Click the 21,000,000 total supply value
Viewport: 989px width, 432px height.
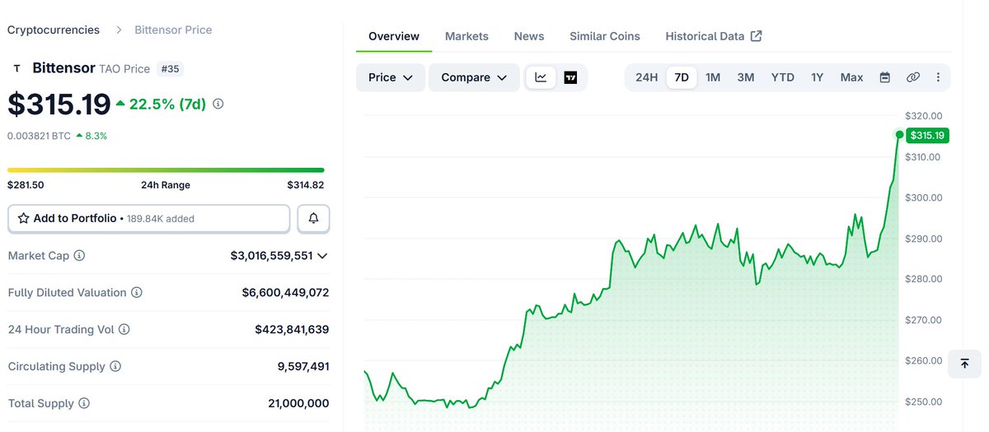point(299,403)
